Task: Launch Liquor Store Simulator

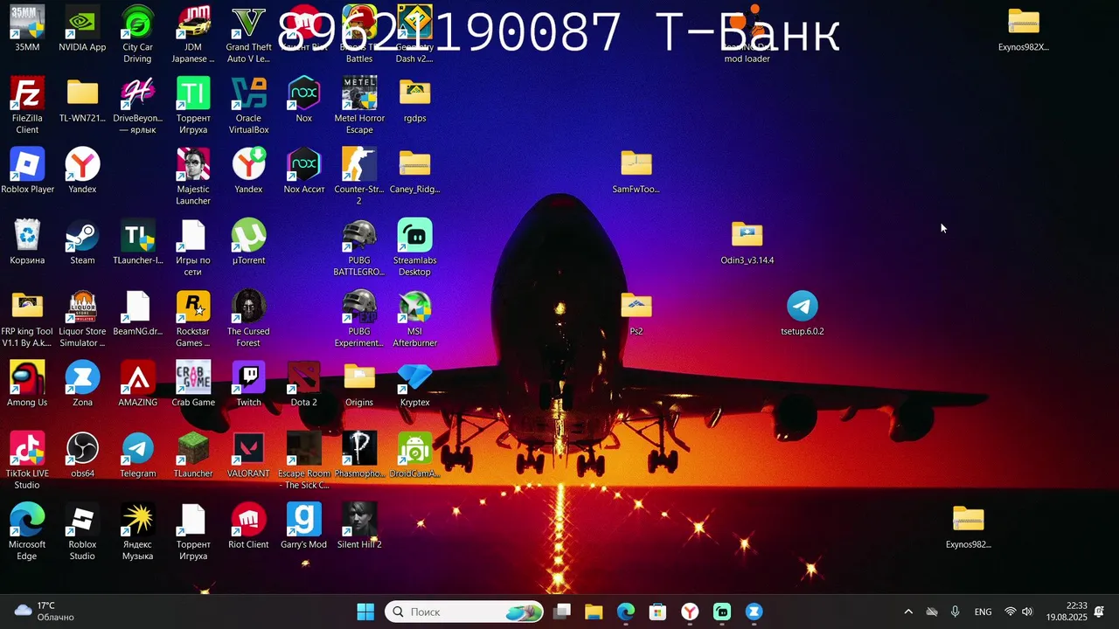Action: point(82,318)
